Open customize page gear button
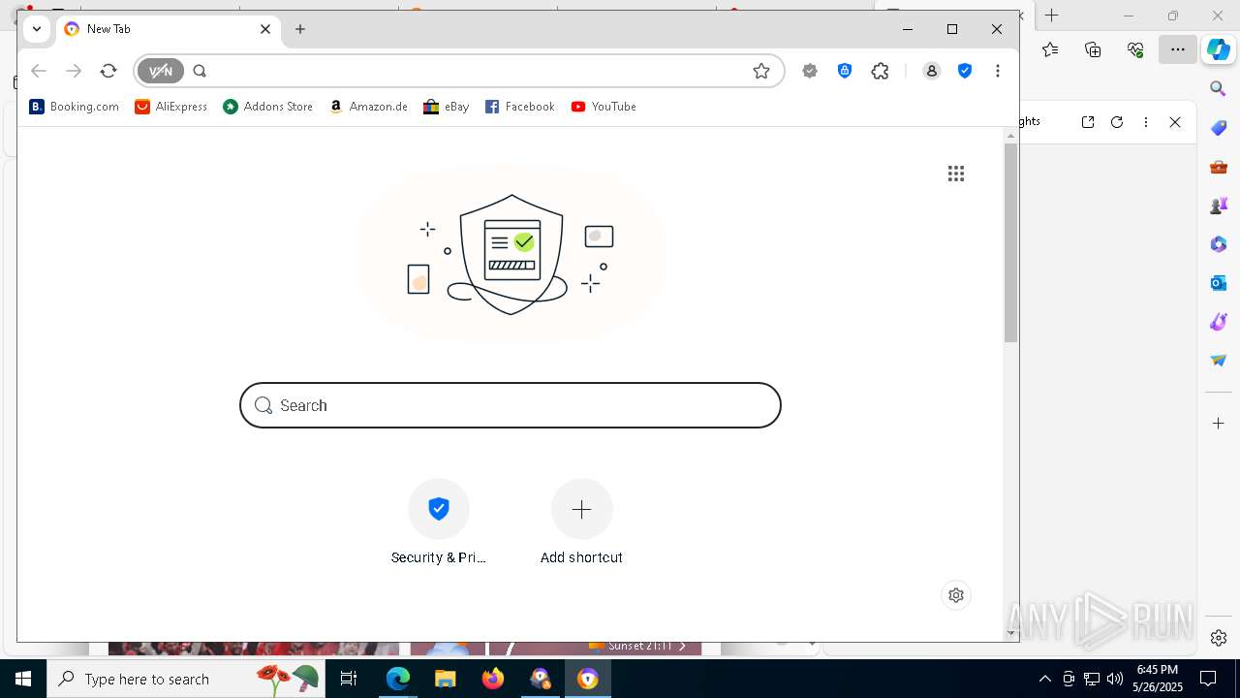 956,595
